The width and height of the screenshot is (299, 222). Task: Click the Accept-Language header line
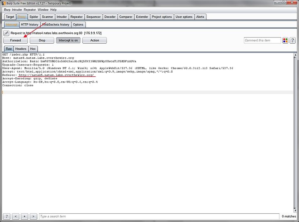[x=50, y=82]
